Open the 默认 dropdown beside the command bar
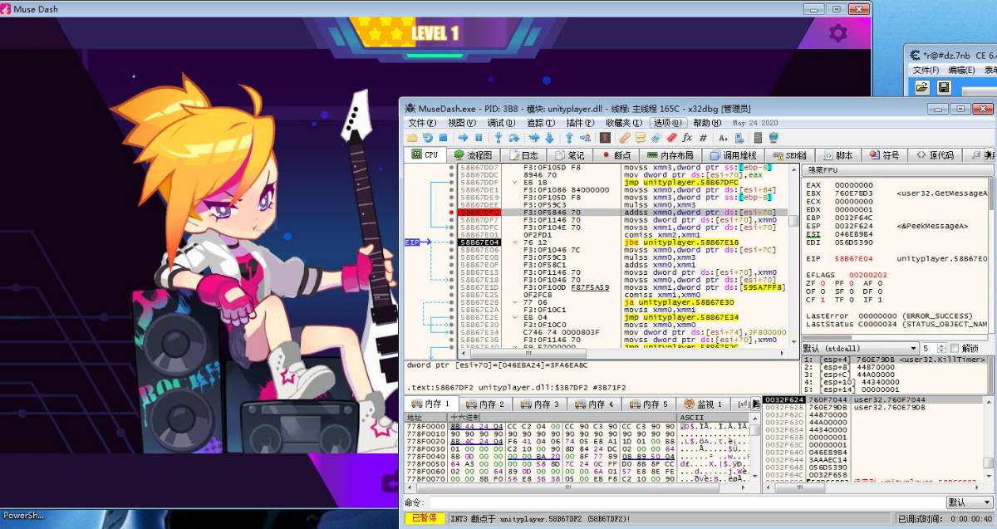Image resolution: width=997 pixels, height=529 pixels. click(969, 502)
